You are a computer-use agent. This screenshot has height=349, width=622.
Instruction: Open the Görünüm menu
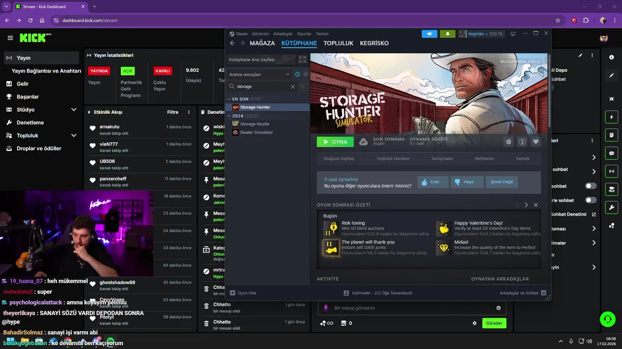[x=260, y=34]
